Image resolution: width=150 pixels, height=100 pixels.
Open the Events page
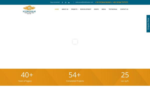[x=96, y=9]
